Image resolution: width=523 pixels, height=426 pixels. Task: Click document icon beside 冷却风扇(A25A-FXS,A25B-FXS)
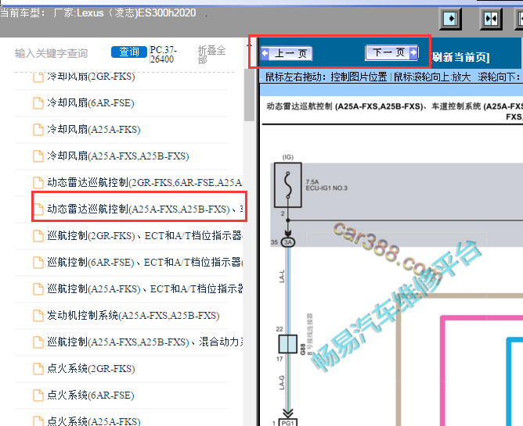tap(38, 156)
